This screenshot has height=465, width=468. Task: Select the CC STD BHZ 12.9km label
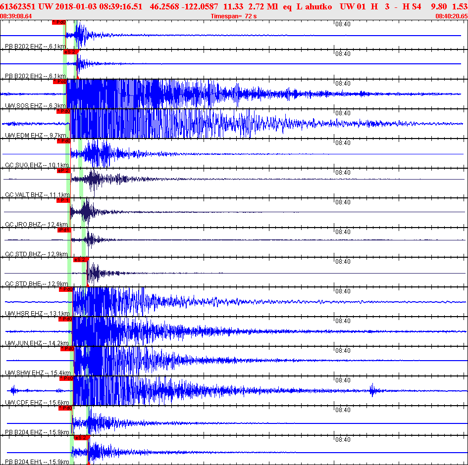(36, 254)
